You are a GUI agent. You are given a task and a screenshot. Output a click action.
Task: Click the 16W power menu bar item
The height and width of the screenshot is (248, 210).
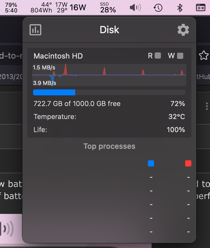point(78,7)
